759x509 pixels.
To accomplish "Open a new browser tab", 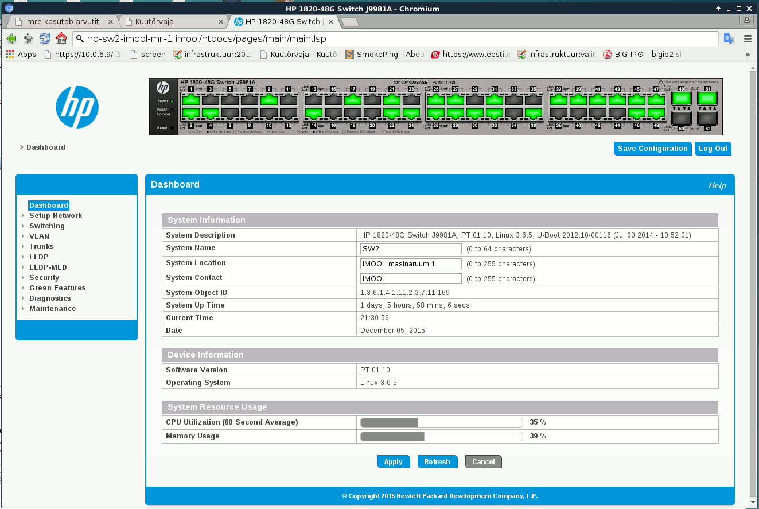I will click(x=349, y=22).
